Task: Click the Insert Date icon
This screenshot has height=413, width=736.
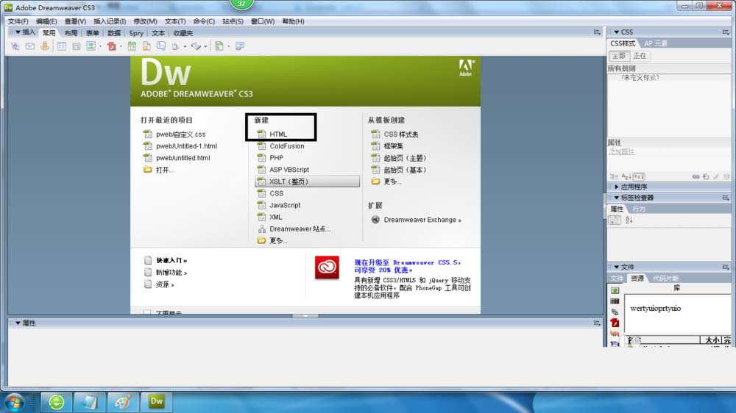Action: click(x=132, y=46)
